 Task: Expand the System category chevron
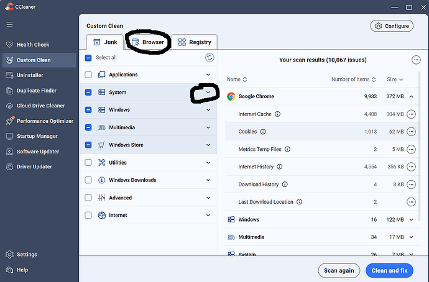coord(208,93)
